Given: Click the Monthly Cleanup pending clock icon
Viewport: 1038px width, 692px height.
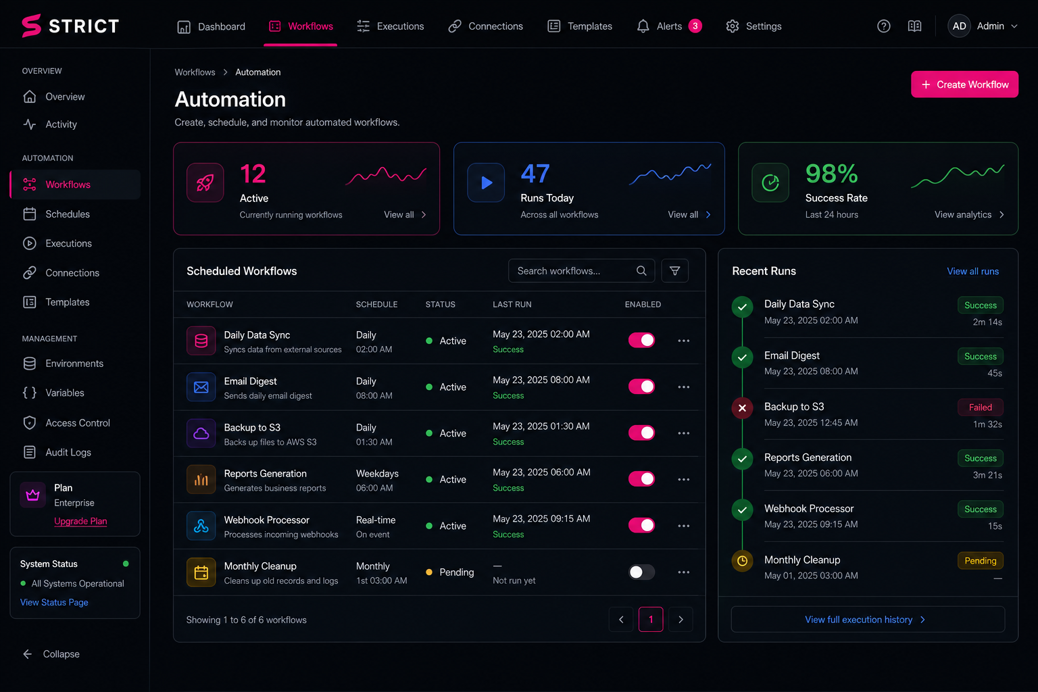Looking at the screenshot, I should click(742, 561).
